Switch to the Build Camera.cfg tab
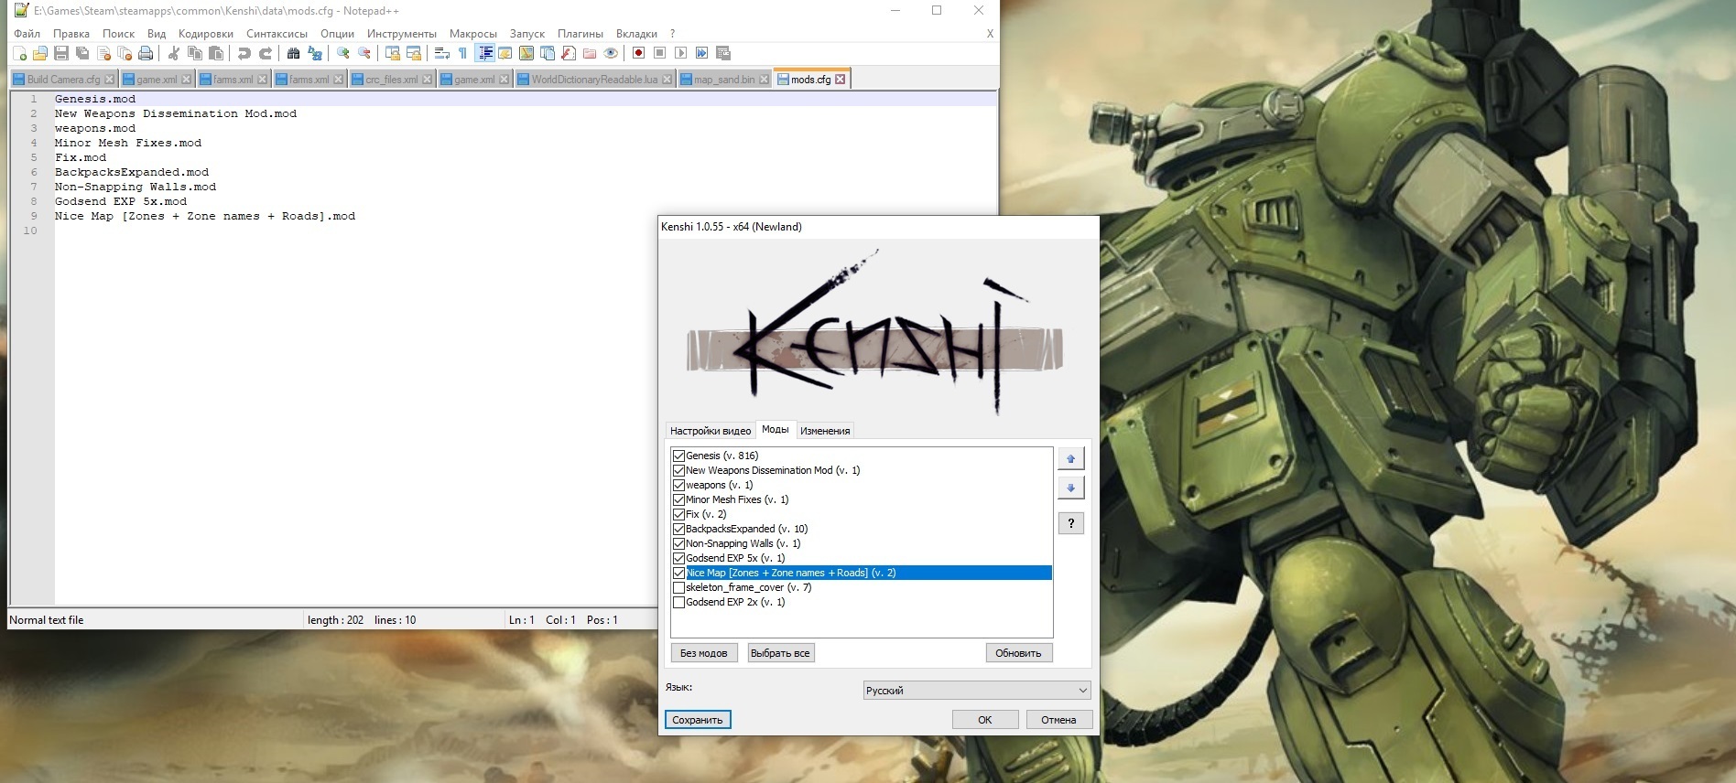 (x=63, y=80)
